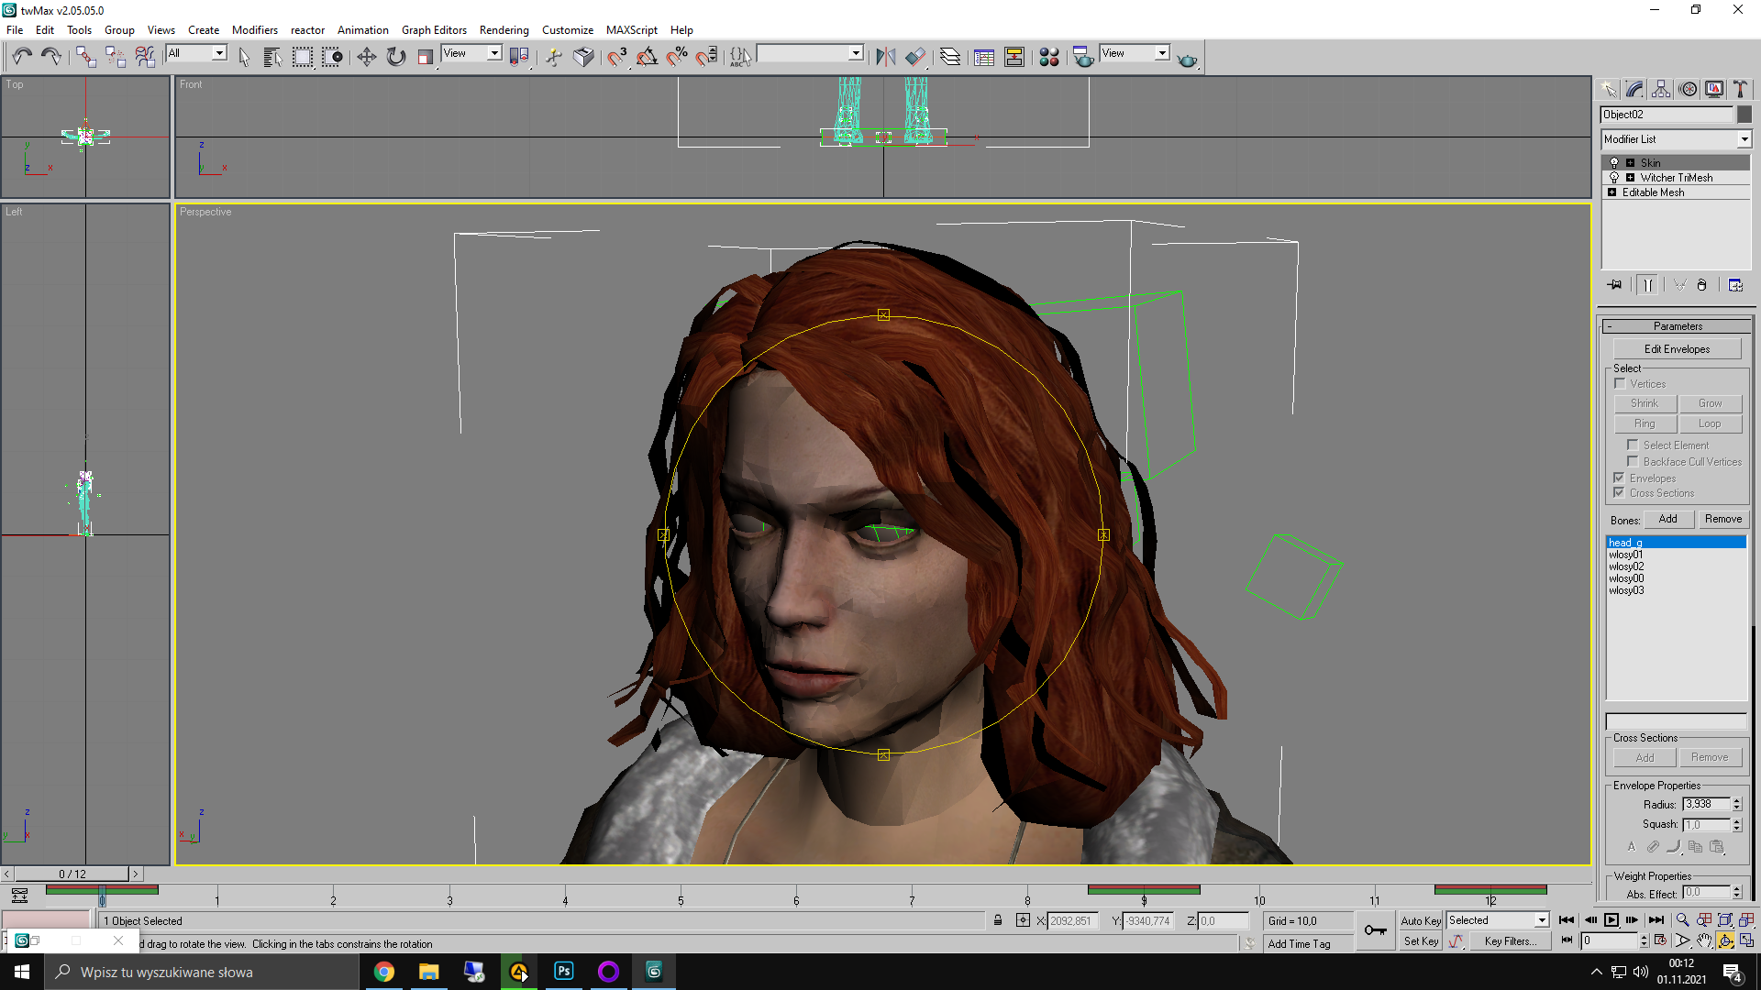The width and height of the screenshot is (1761, 990).
Task: Open the Modifiers menu
Action: (x=254, y=30)
